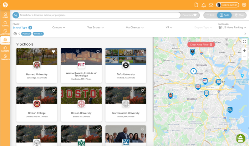This screenshot has height=146, width=249.
Task: Remove the Private filter chip
Action: click(x=41, y=34)
